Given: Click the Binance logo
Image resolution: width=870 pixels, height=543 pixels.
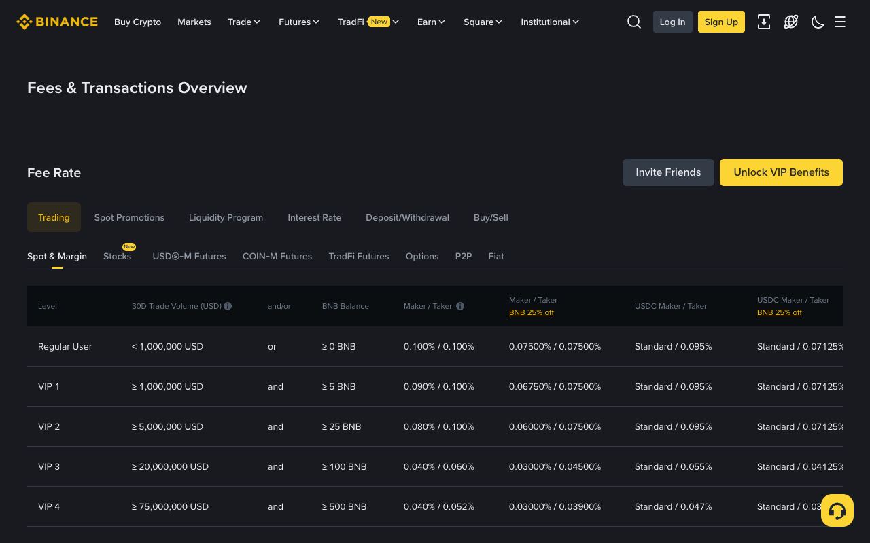Looking at the screenshot, I should (x=57, y=22).
